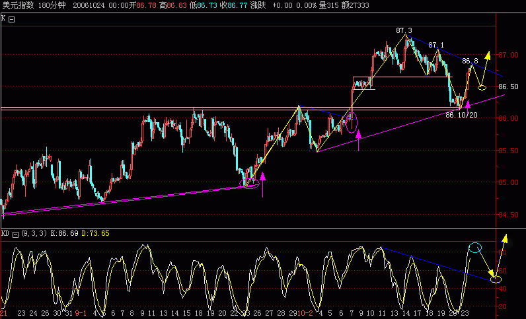
Task: Collapse the K candlestick panel toggle box
Action: pyautogui.click(x=12, y=19)
